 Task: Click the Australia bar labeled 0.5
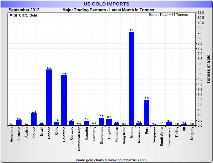coord(19,123)
